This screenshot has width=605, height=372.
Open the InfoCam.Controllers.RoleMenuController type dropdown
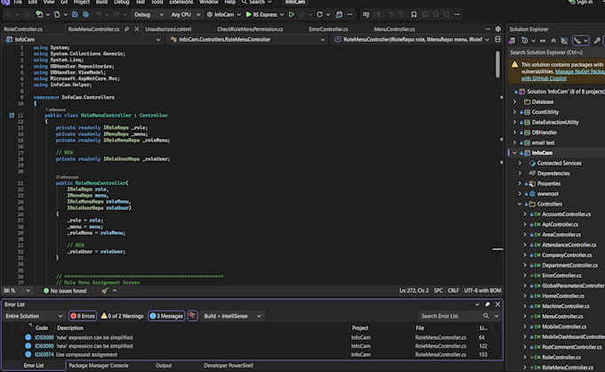tap(247, 39)
